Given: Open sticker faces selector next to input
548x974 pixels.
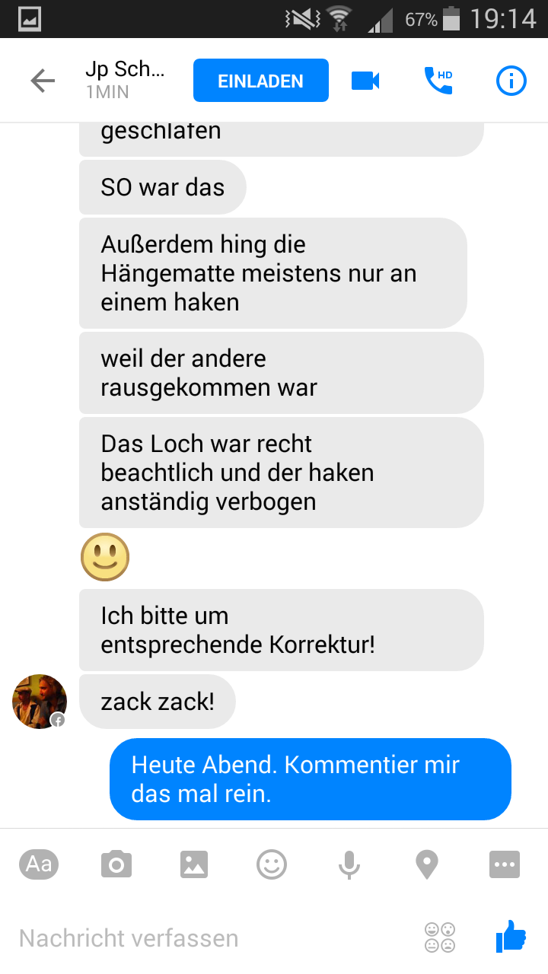Looking at the screenshot, I should coord(440,937).
